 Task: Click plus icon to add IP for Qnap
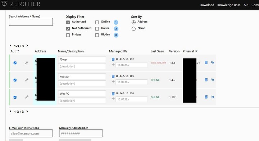113,65
